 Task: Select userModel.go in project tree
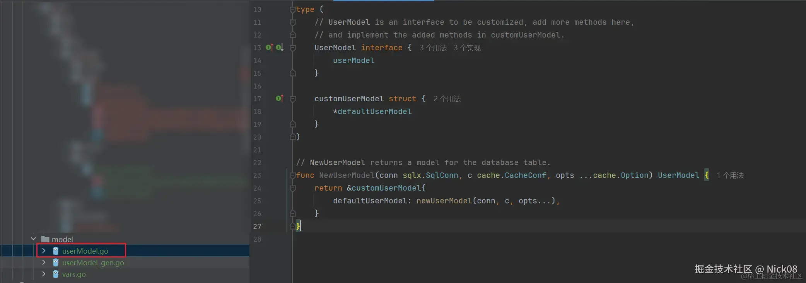[x=85, y=251]
